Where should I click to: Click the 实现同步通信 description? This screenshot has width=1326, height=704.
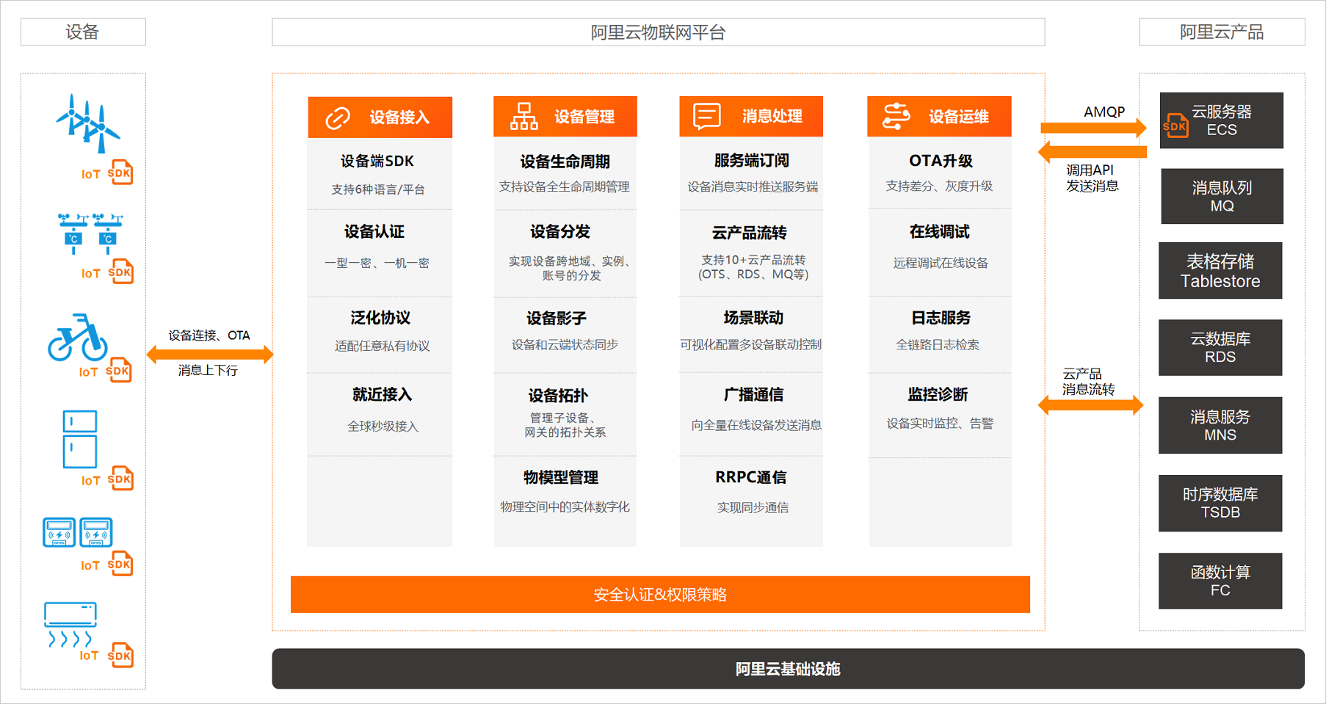[753, 508]
